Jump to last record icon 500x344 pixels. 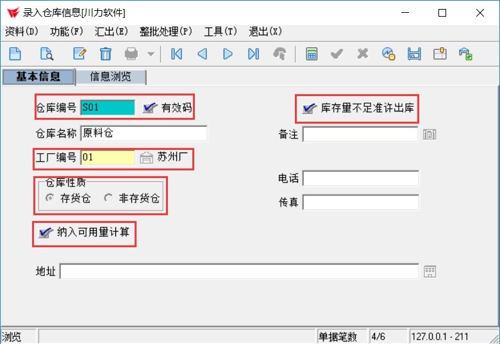[253, 54]
